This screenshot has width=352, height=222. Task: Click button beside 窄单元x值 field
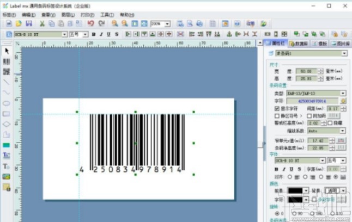pos(341,140)
